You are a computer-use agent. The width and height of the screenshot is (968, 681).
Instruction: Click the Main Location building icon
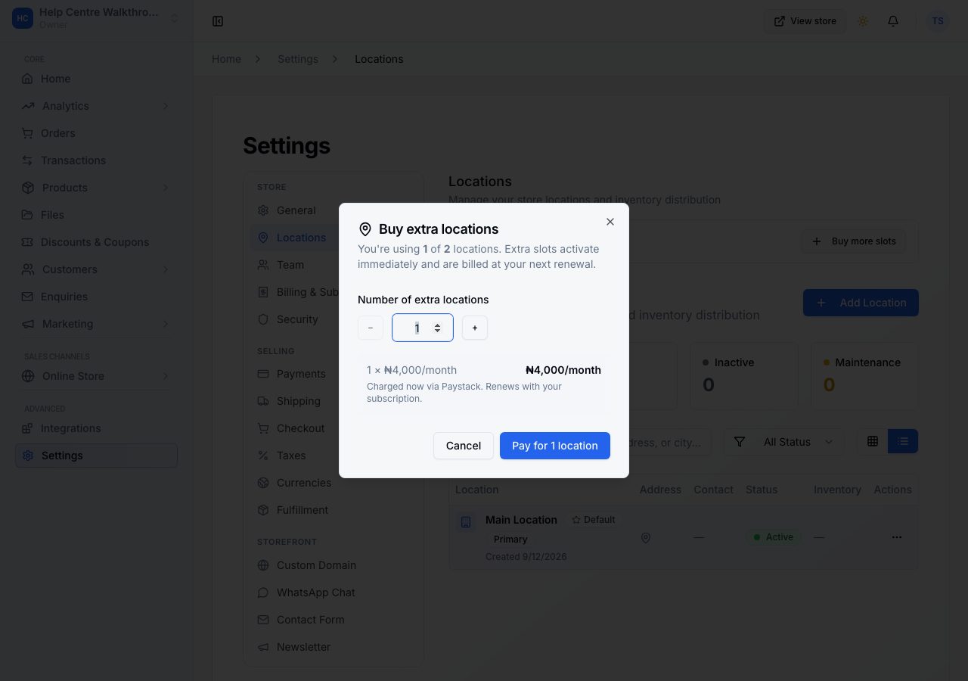[x=466, y=522]
